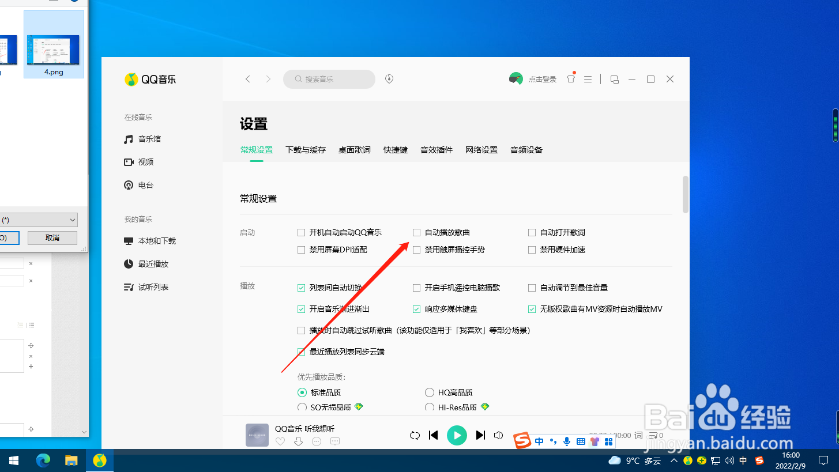Skip to the next track
Viewport: 839px width, 472px height.
(480, 435)
